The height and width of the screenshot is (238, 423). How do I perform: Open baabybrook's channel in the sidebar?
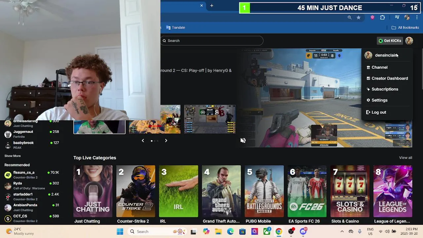[x=32, y=145]
